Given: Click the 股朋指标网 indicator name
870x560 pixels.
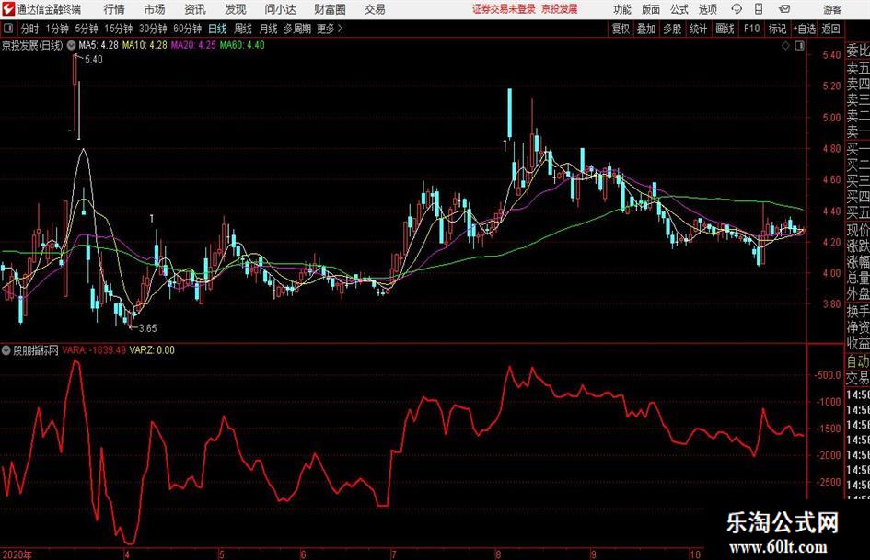Looking at the screenshot, I should [x=36, y=350].
